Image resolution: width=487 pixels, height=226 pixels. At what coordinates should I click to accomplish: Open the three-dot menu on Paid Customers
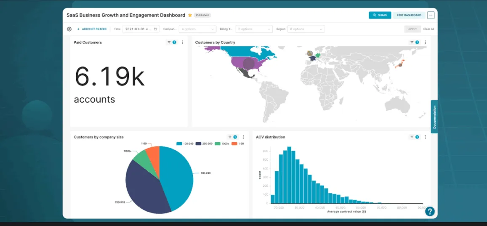click(x=182, y=42)
